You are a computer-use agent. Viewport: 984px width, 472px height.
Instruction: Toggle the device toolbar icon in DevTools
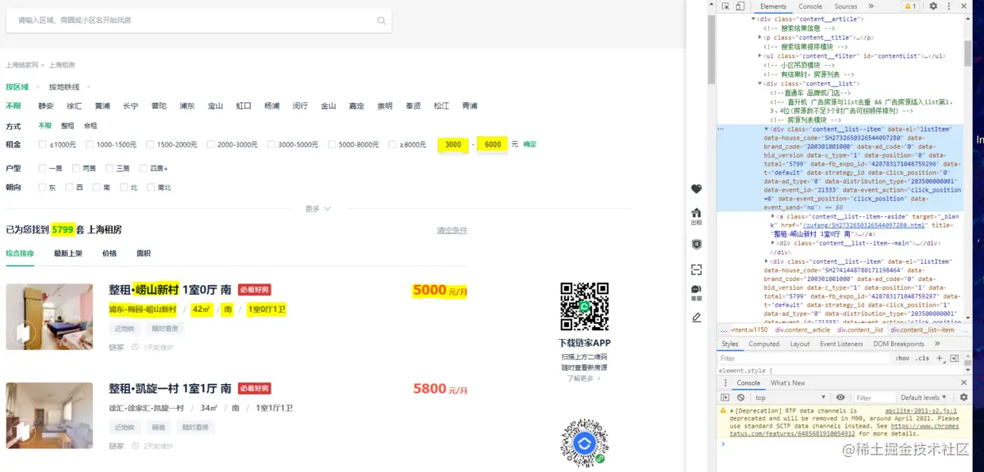(x=740, y=6)
